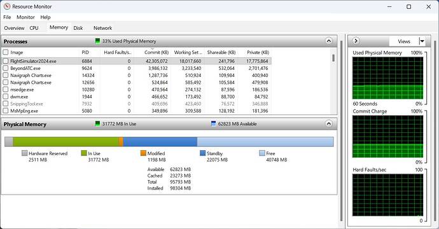Click the green In Use legend swatch
Screen dimensions: 439x229
point(84,153)
